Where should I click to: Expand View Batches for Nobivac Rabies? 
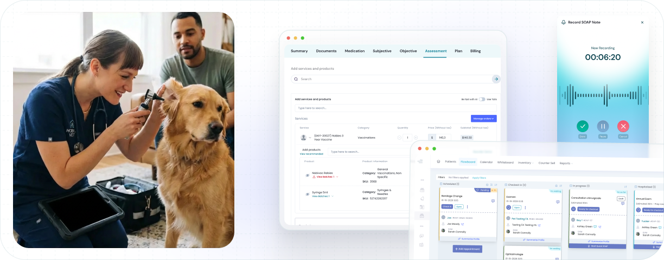(x=325, y=177)
